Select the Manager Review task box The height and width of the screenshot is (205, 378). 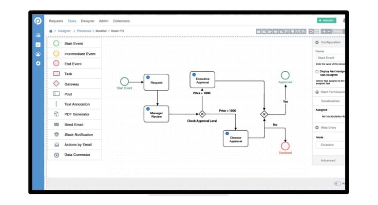click(x=156, y=114)
